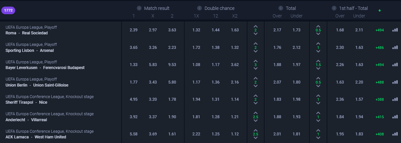Click info icon beside 1st half - Total
401x143 pixels.
tap(333, 8)
